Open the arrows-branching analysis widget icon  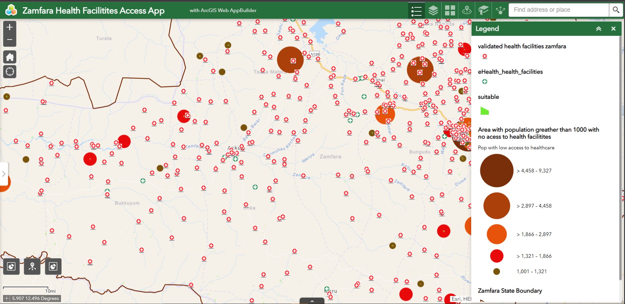[500, 10]
